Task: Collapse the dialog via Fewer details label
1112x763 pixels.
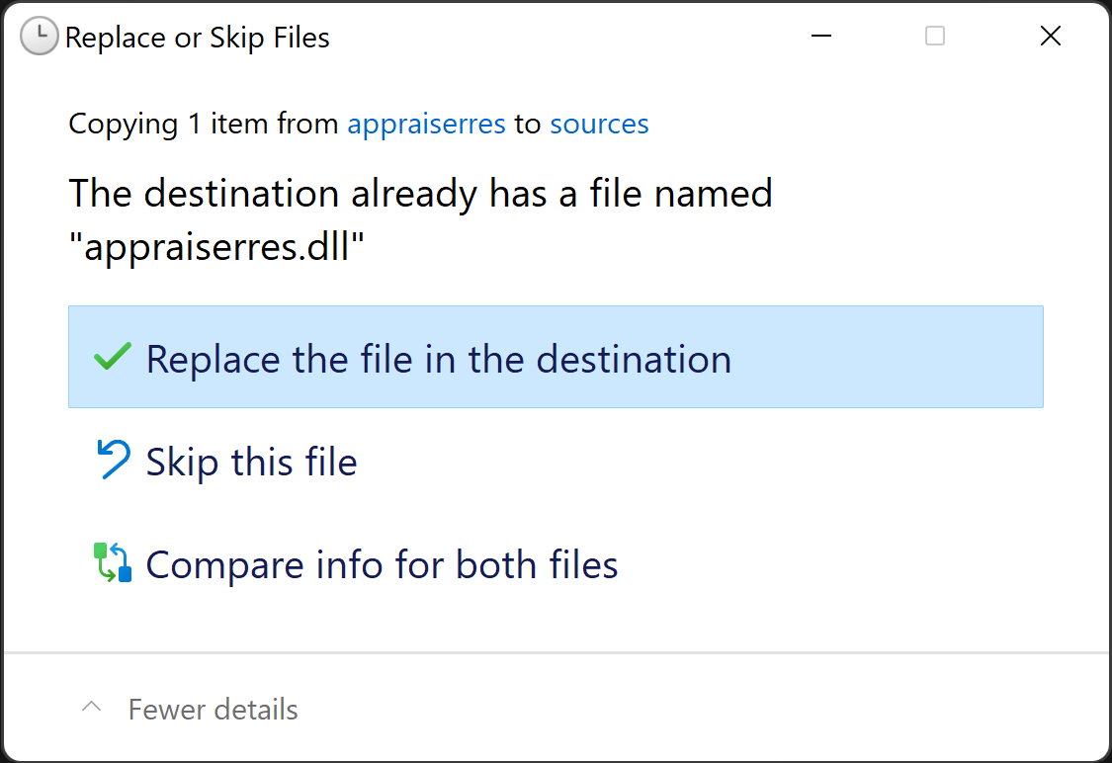Action: pyautogui.click(x=214, y=710)
